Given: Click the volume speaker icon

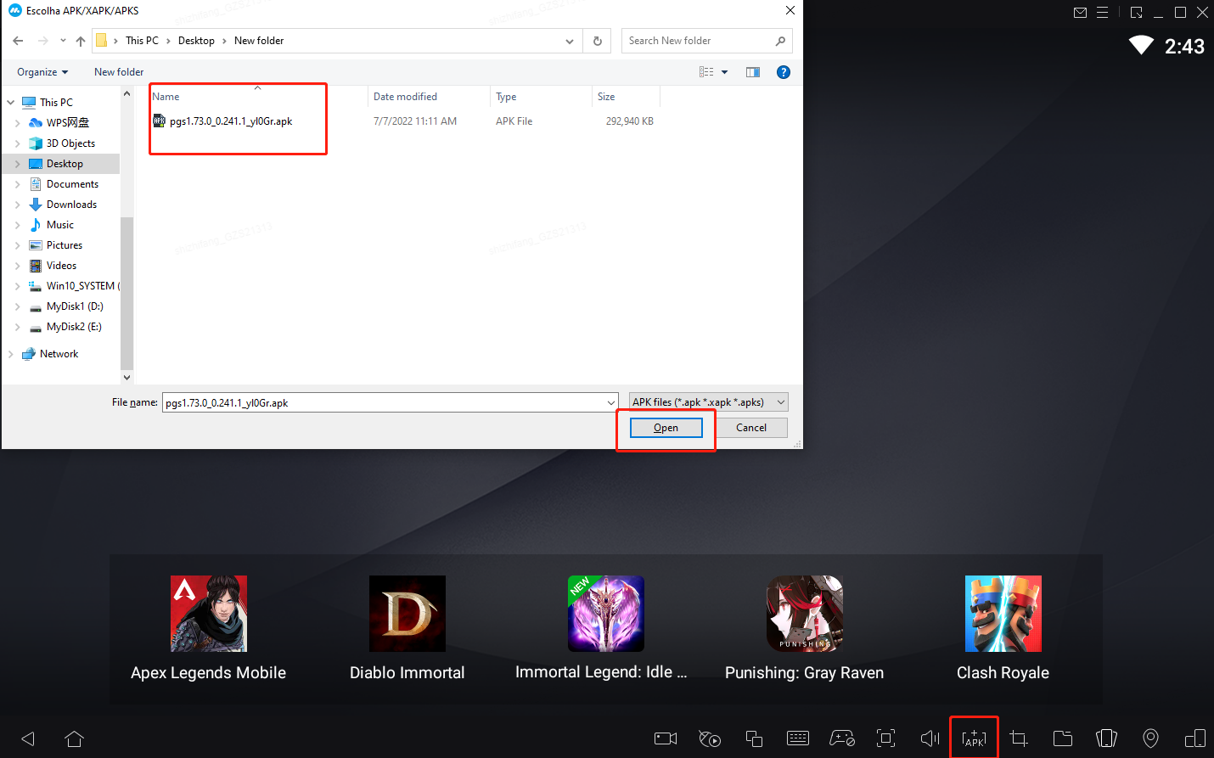Looking at the screenshot, I should [930, 738].
